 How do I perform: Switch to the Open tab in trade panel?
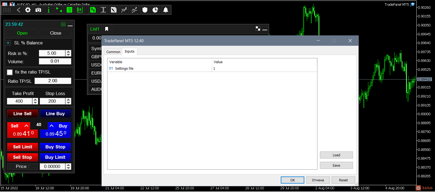pos(22,33)
